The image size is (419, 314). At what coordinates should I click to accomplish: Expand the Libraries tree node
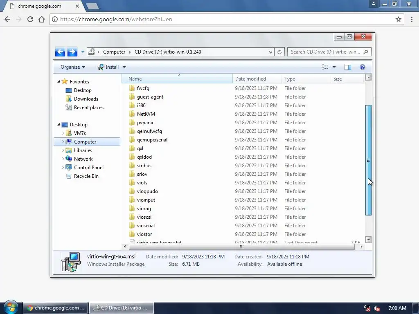point(63,150)
